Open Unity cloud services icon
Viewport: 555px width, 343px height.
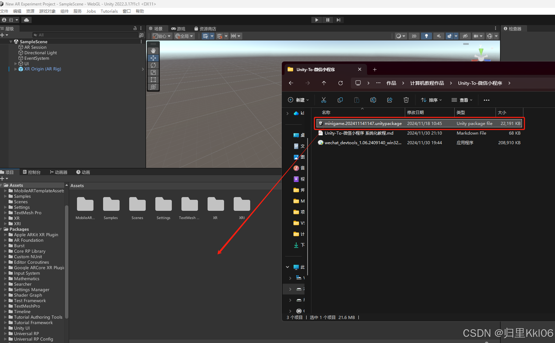click(26, 20)
